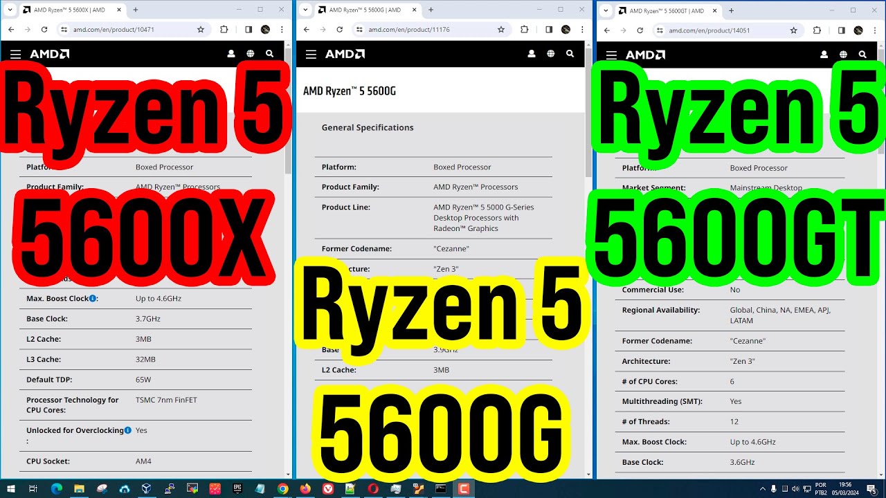Reload the 5600X product page
Viewport: 886px width, 498px height.
pos(44,30)
